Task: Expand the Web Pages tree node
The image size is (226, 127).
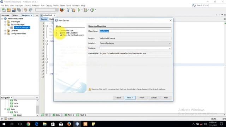Action: tap(5, 22)
